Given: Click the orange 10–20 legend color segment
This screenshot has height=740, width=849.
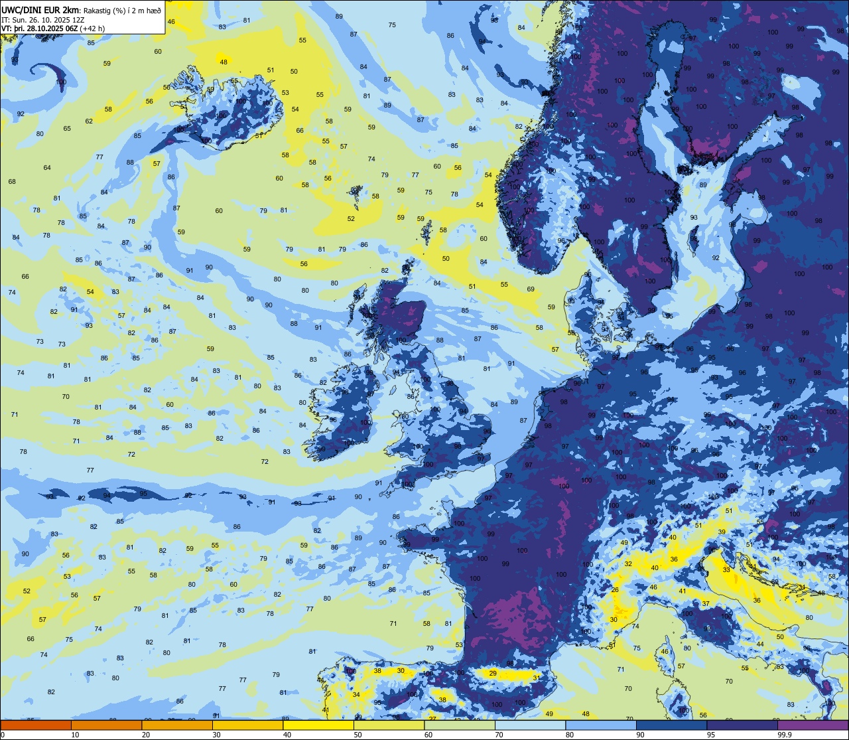Looking at the screenshot, I should click(x=106, y=725).
